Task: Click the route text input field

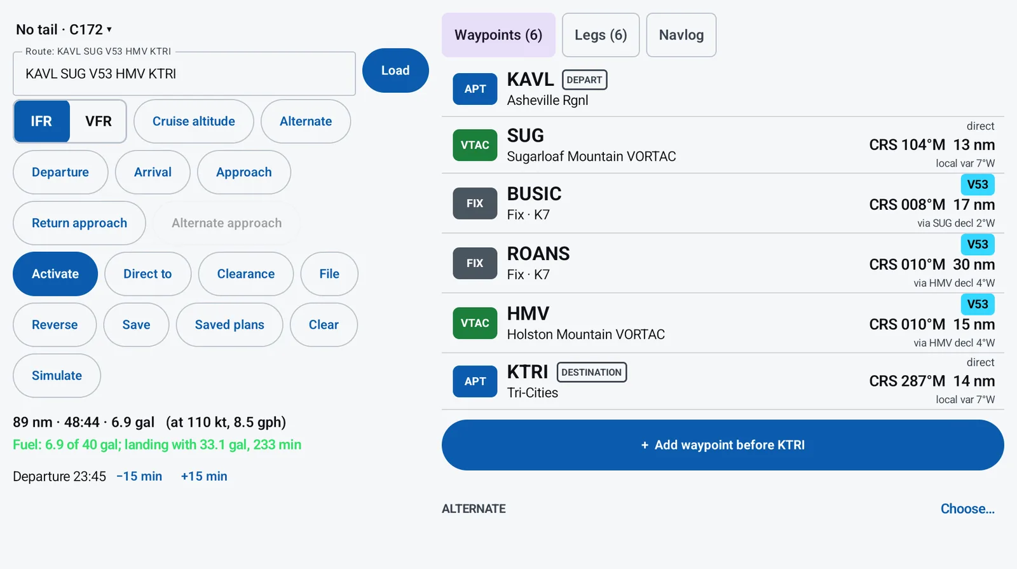Action: coord(184,74)
